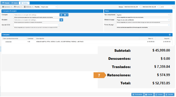
Task: Close the Factura tab
Action: [28, 3]
